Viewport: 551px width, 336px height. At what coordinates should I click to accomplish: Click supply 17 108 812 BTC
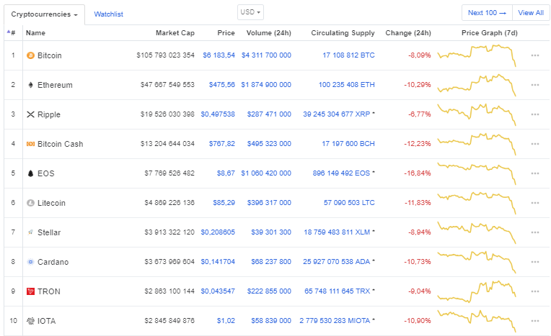point(348,55)
